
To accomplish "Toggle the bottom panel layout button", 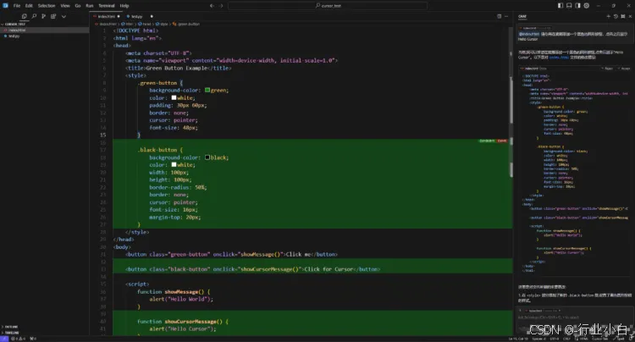I will coord(569,6).
